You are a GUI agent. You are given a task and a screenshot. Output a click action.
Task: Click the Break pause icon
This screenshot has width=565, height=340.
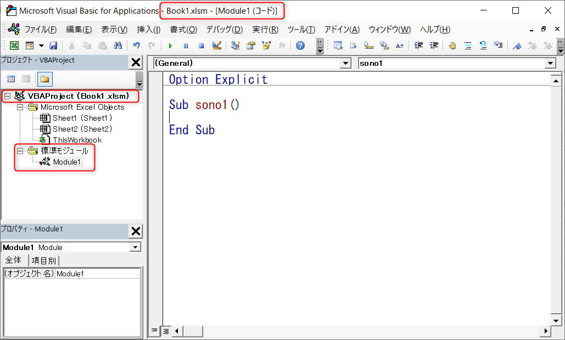pyautogui.click(x=186, y=46)
